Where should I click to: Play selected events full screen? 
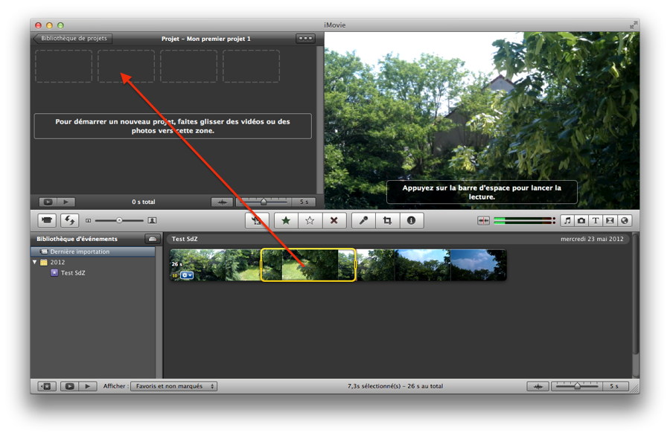point(69,386)
